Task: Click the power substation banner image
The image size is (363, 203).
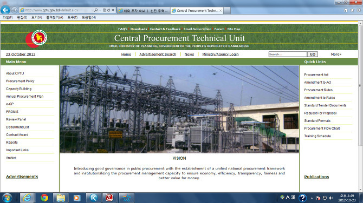Action: 179,110
